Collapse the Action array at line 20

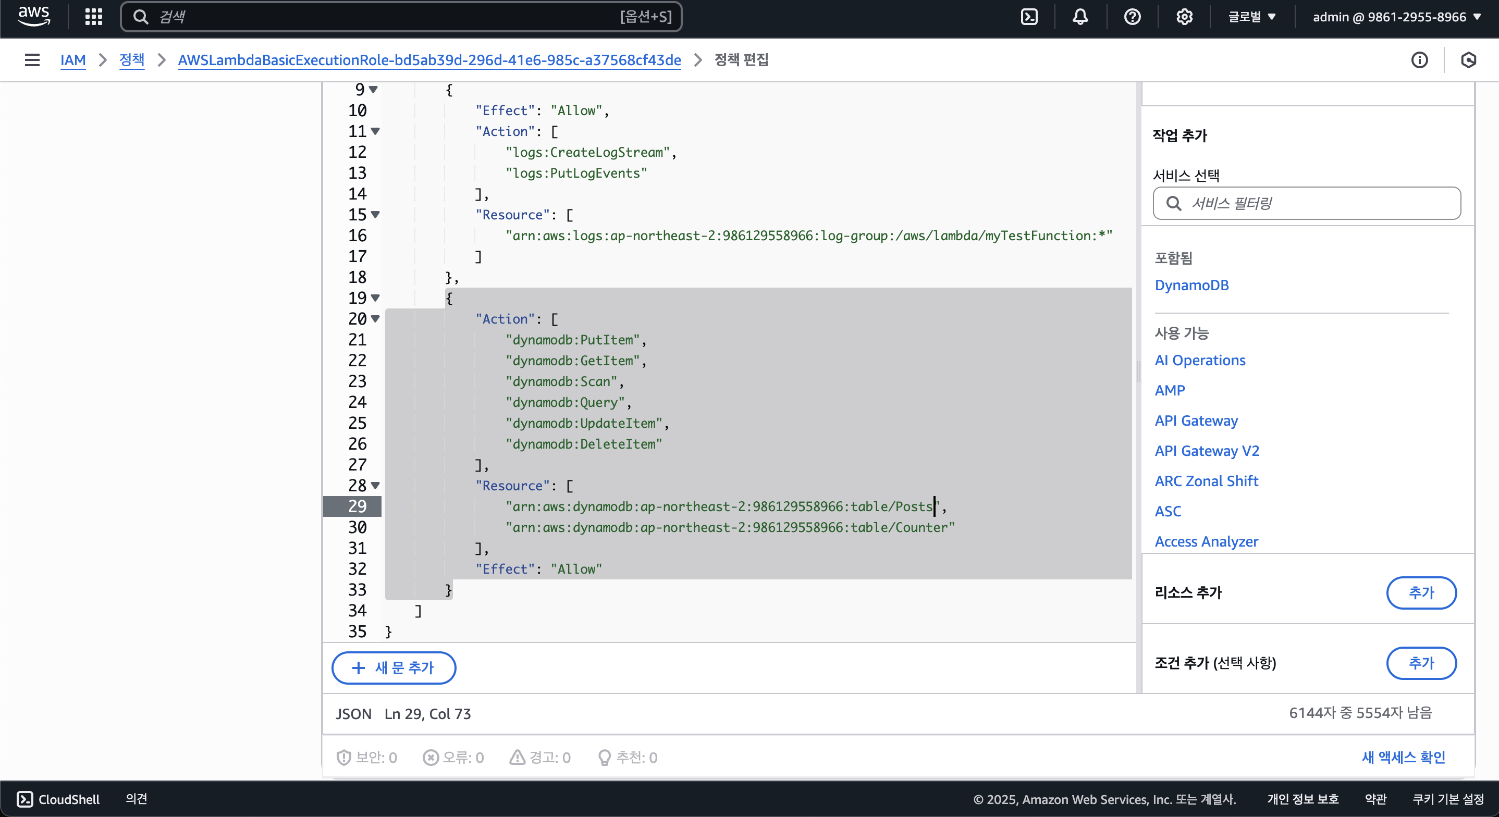[x=375, y=319]
